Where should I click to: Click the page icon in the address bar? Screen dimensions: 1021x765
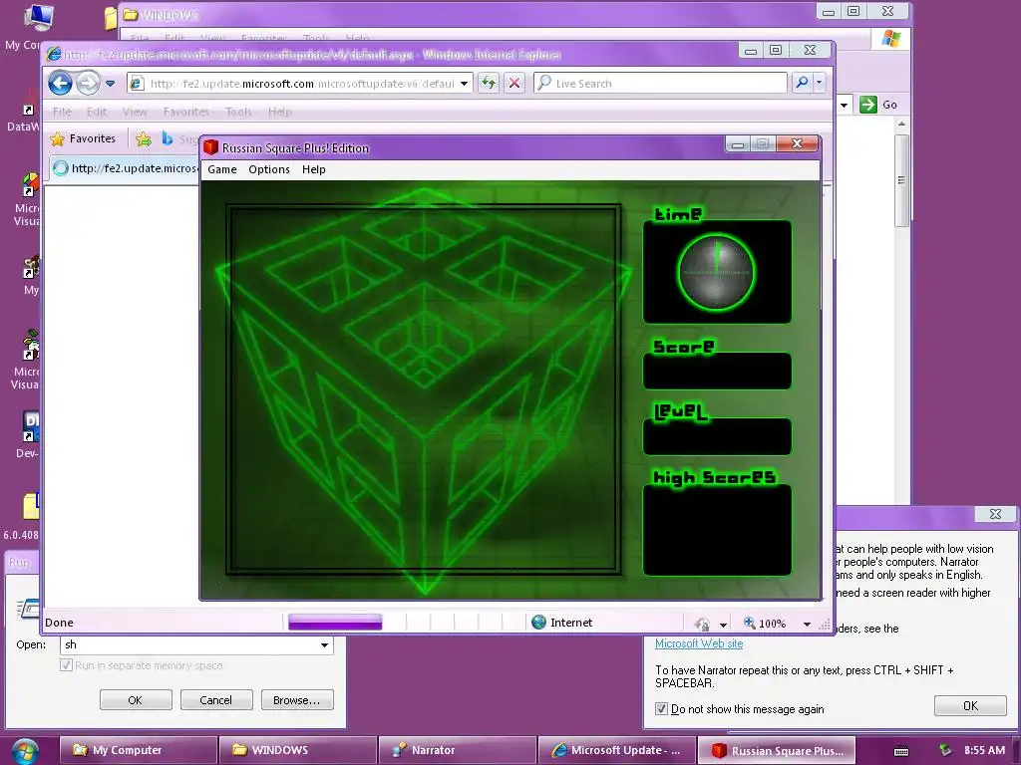pyautogui.click(x=136, y=84)
